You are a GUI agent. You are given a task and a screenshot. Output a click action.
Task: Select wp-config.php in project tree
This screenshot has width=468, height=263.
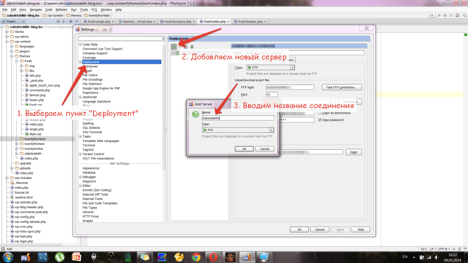(x=25, y=217)
